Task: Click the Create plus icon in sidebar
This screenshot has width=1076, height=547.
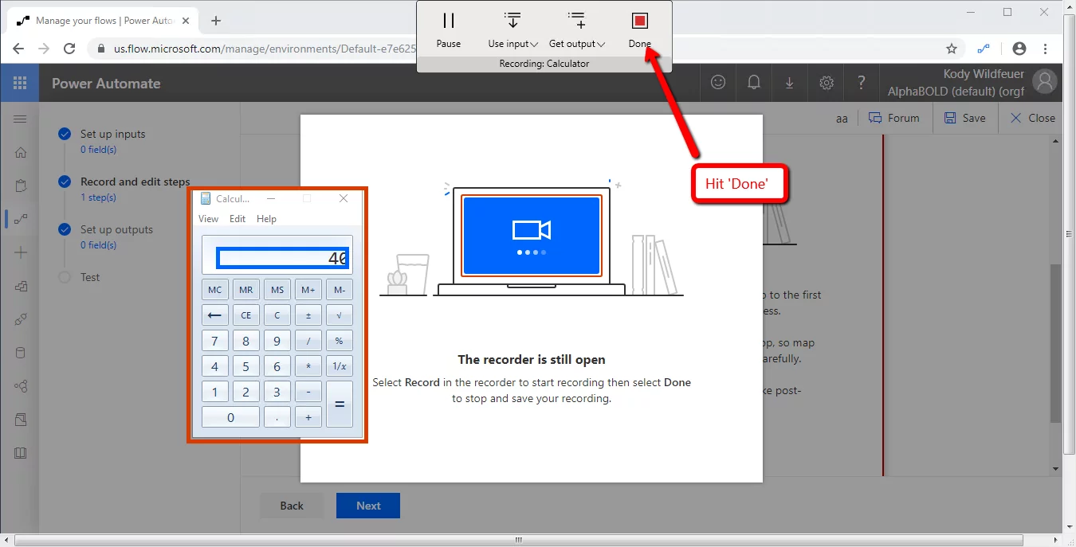Action: (x=21, y=252)
